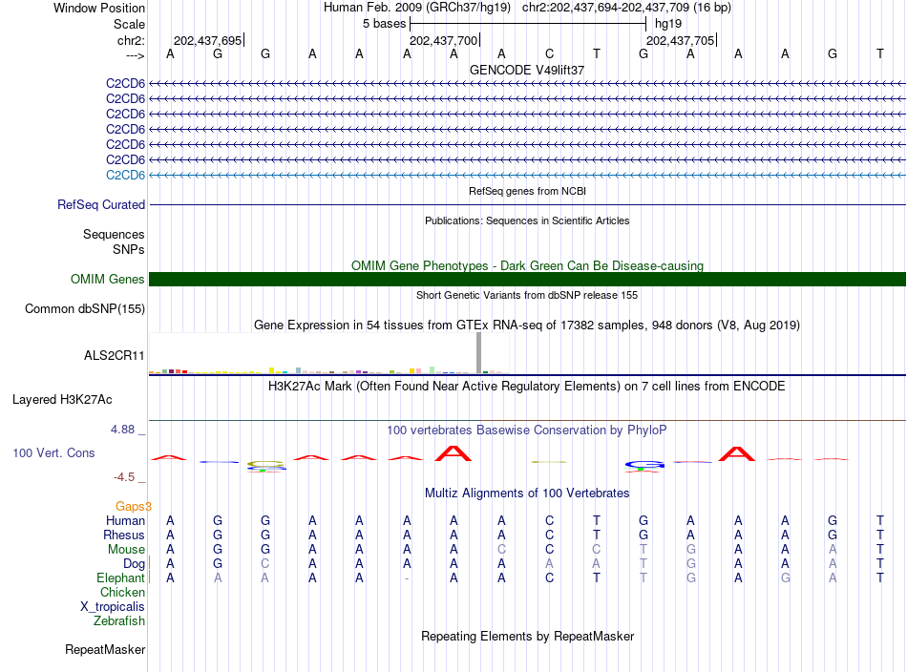Image resolution: width=907 pixels, height=672 pixels.
Task: Select the Mouse alignment row label
Action: 126,550
